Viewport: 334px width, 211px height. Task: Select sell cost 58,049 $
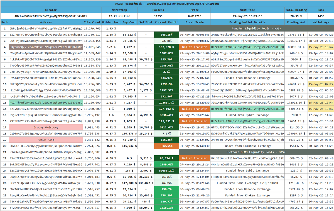point(146,207)
